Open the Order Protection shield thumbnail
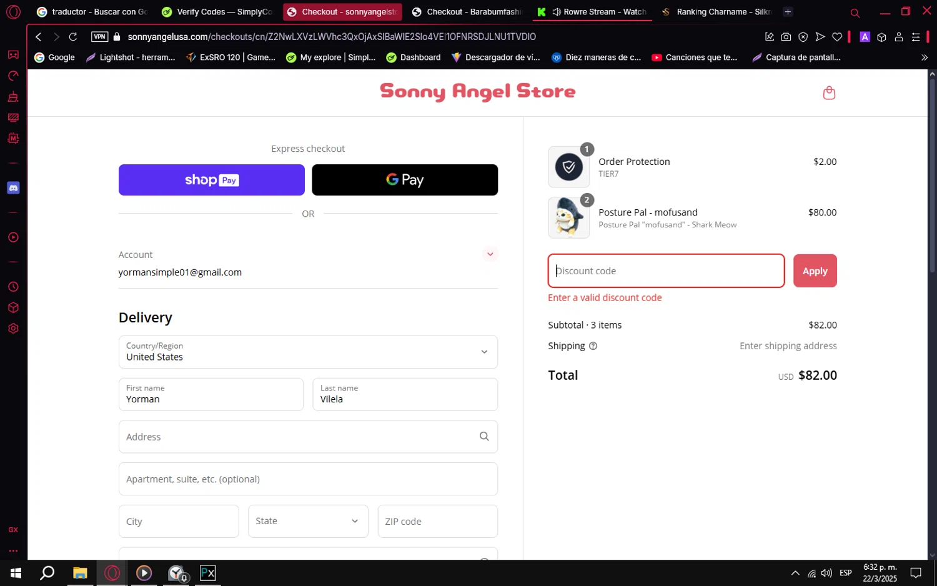 pos(568,167)
